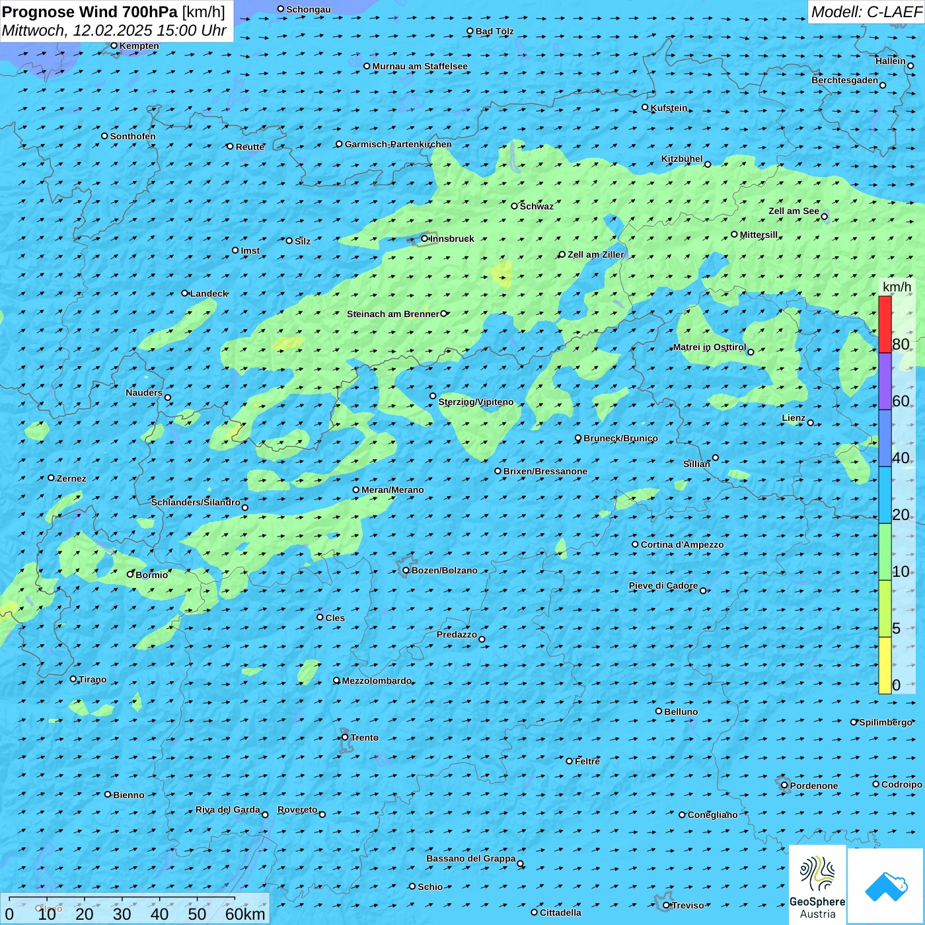
Task: Click the 'Cittadella' label
Action: [561, 912]
